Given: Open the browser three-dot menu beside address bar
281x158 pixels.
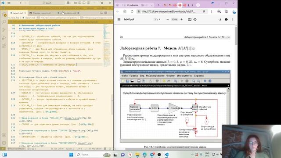Looking at the screenshot, I should [212, 11].
